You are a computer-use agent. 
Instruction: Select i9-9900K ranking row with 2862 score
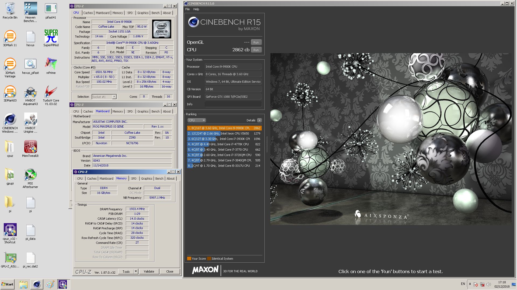click(x=224, y=128)
